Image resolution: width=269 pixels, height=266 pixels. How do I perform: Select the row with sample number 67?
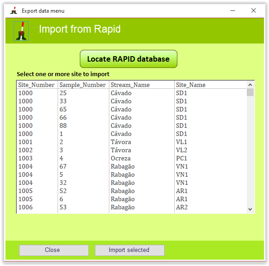[132, 166]
